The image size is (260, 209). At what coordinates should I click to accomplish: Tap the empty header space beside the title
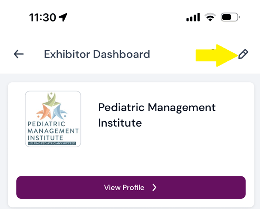coord(176,55)
